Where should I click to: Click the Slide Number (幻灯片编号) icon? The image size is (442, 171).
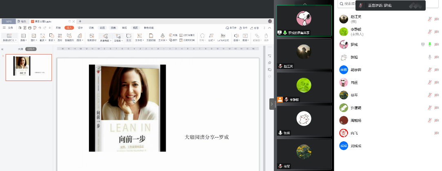pyautogui.click(x=181, y=35)
